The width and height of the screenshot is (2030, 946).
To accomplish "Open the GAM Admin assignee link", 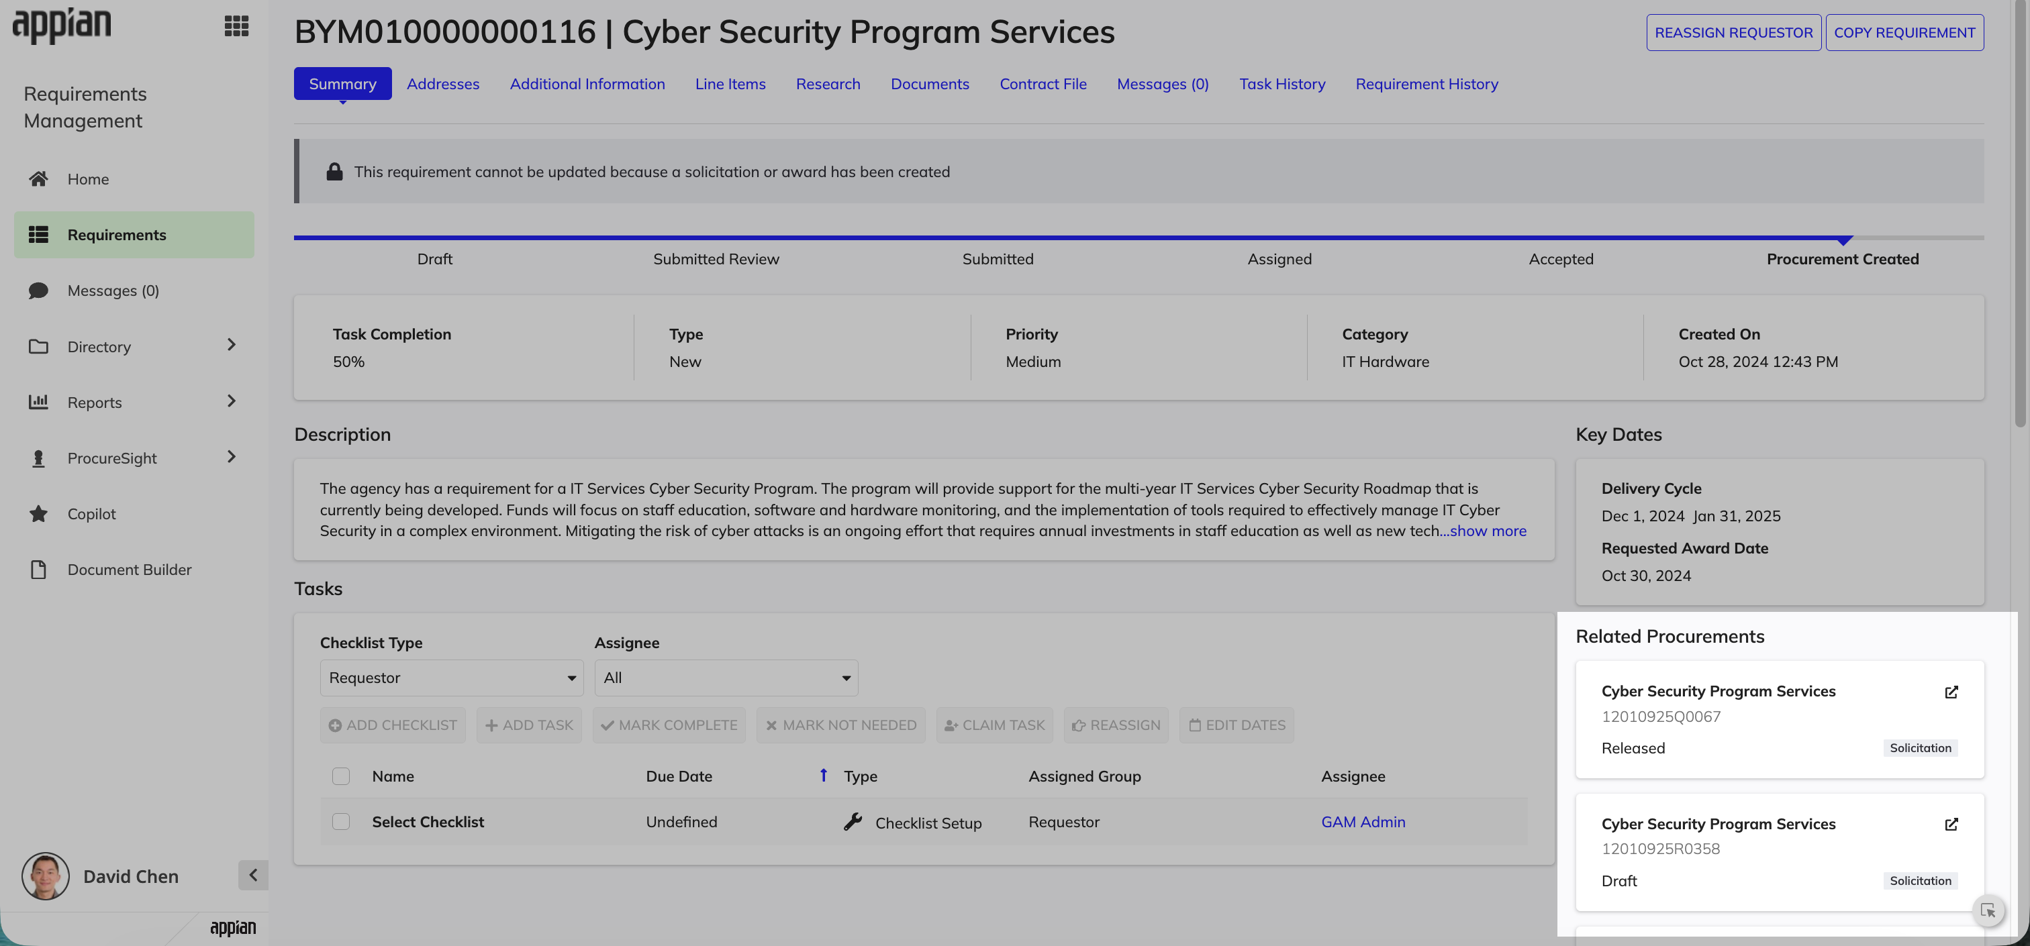I will tap(1363, 822).
